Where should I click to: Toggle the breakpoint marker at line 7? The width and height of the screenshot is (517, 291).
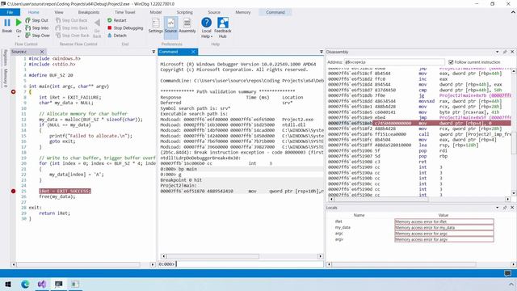(x=13, y=91)
